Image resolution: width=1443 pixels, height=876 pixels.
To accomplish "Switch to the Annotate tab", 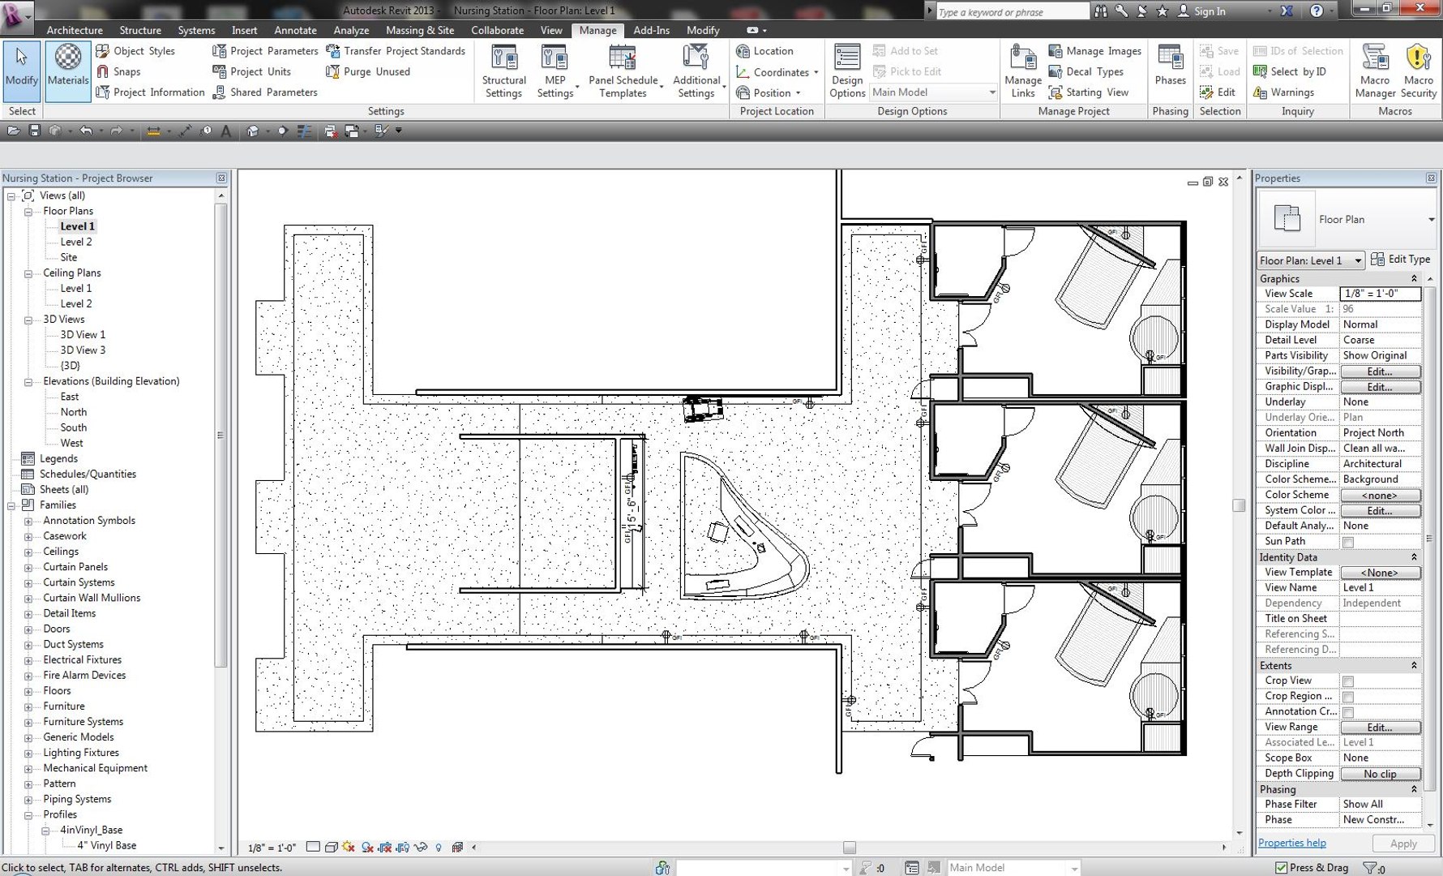I will pos(295,30).
